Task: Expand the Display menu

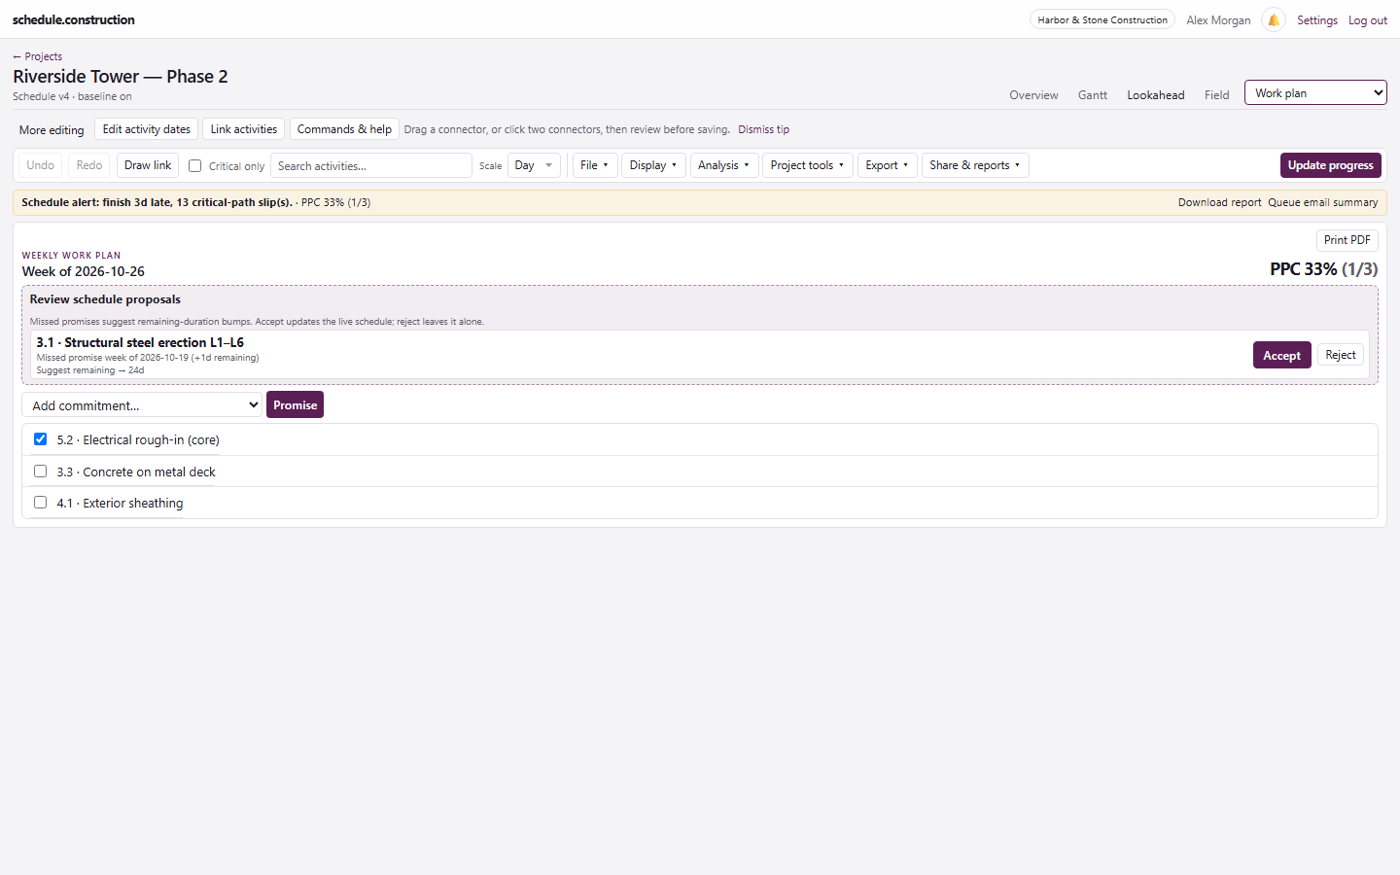Action: (x=653, y=165)
